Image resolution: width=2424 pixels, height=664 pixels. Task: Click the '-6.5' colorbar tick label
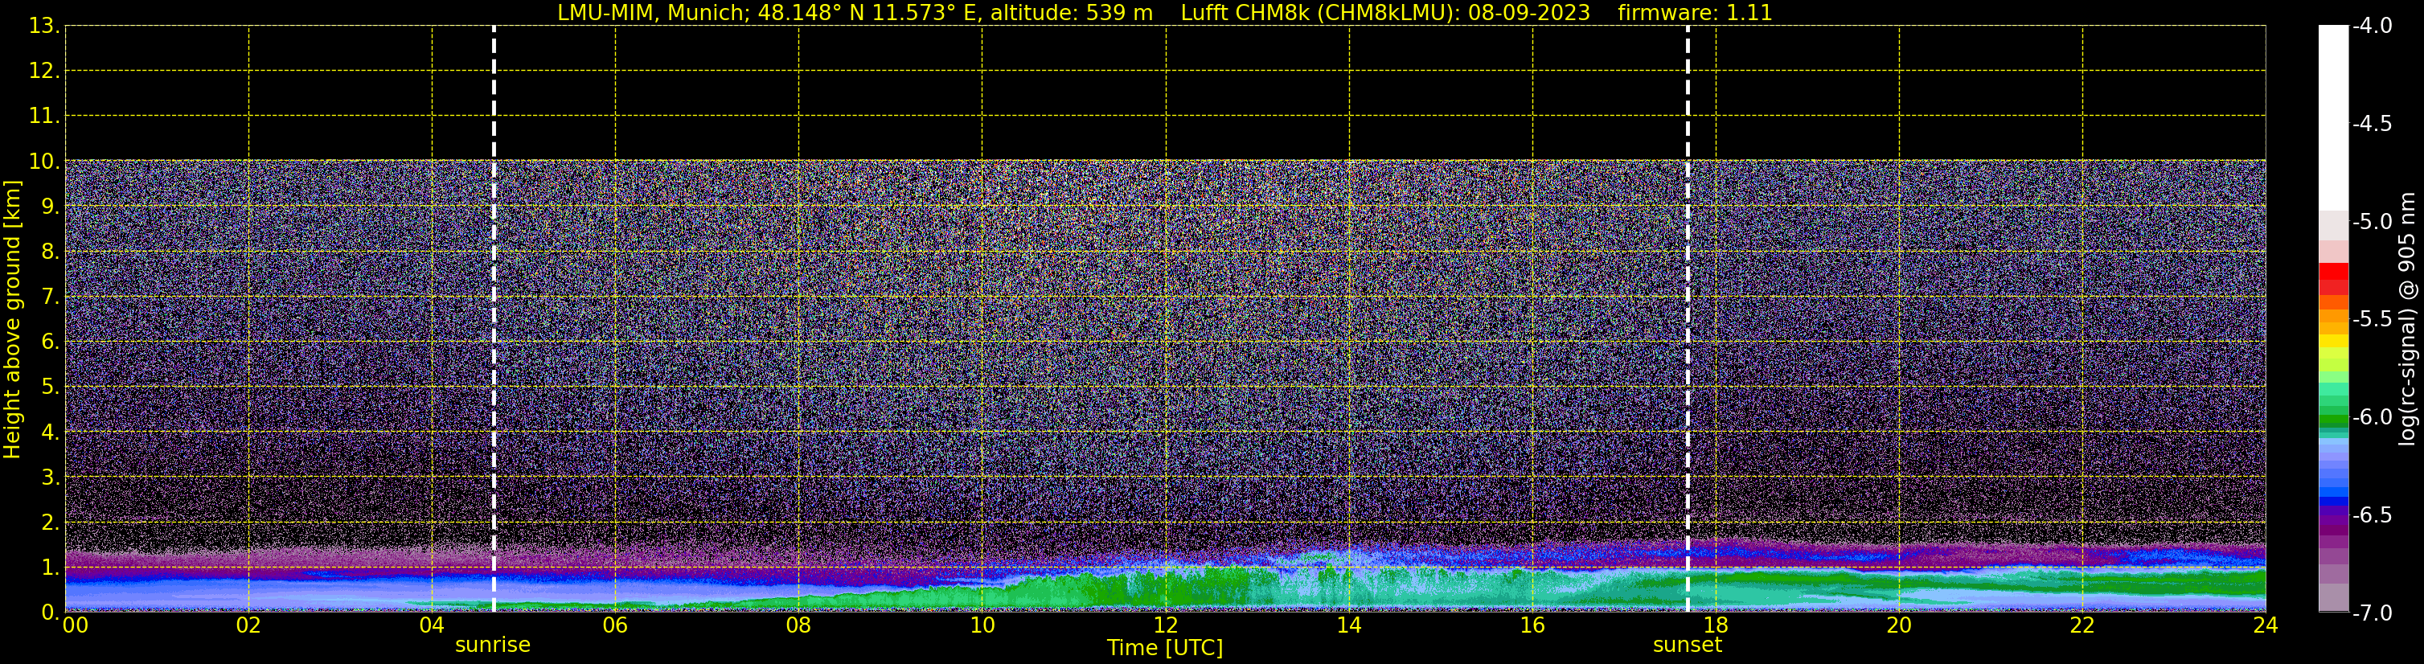point(2371,514)
